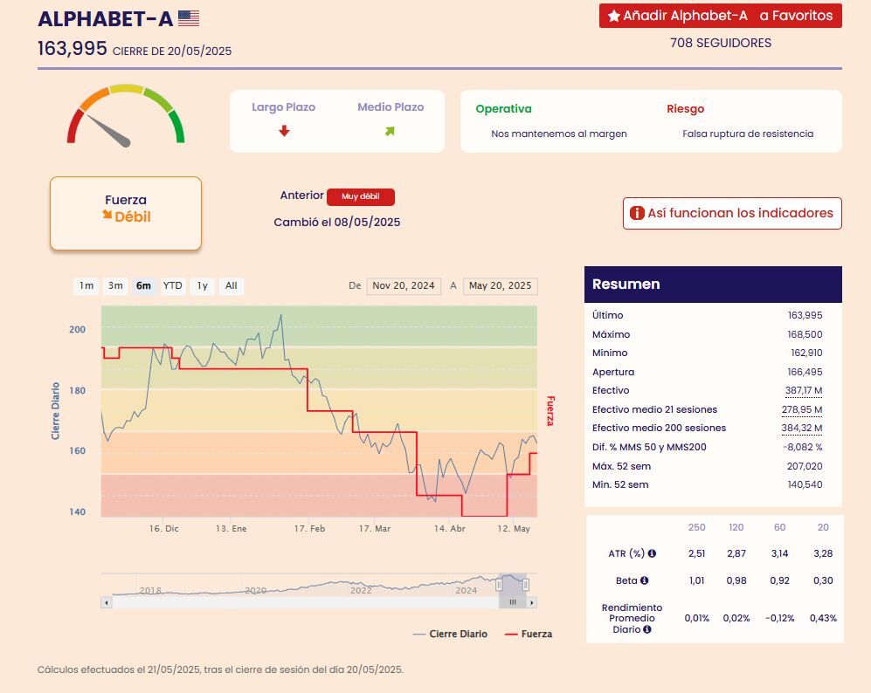Click the Apertura value 166,495

coord(805,372)
